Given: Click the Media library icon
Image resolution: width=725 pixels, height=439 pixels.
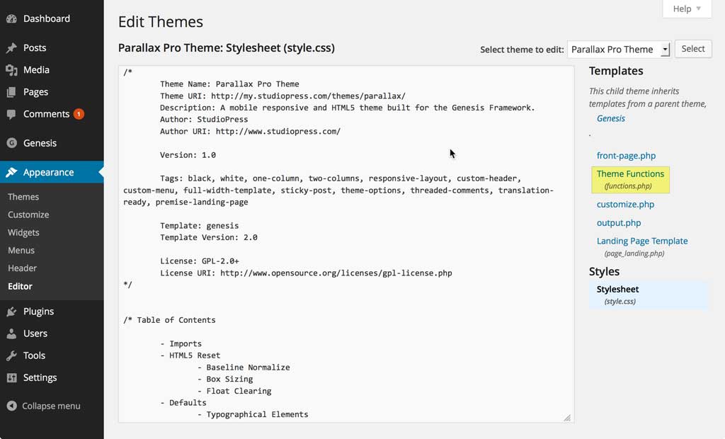Looking at the screenshot, I should point(11,70).
